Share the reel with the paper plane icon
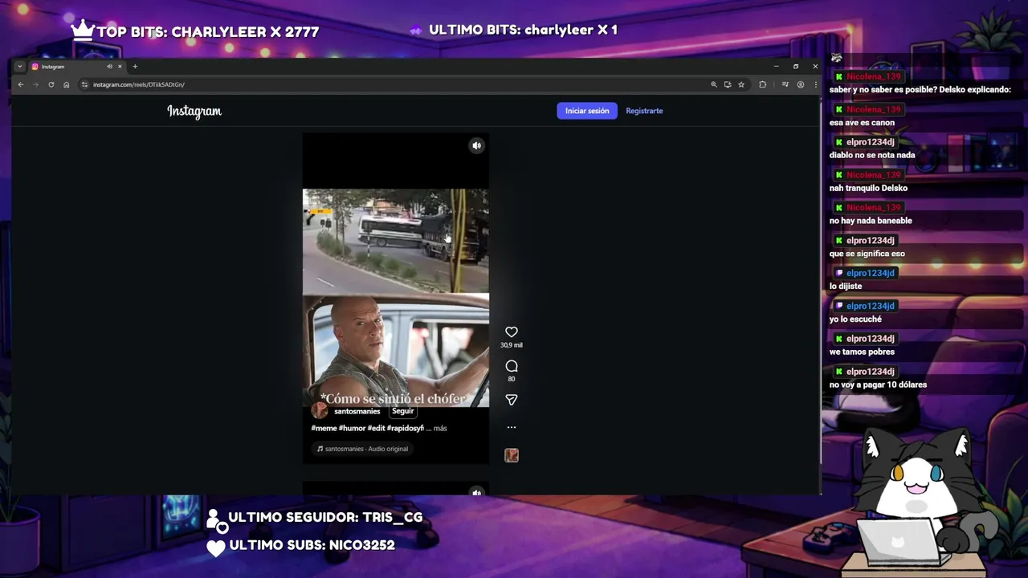Screen dimensions: 1028x578 [x=512, y=400]
